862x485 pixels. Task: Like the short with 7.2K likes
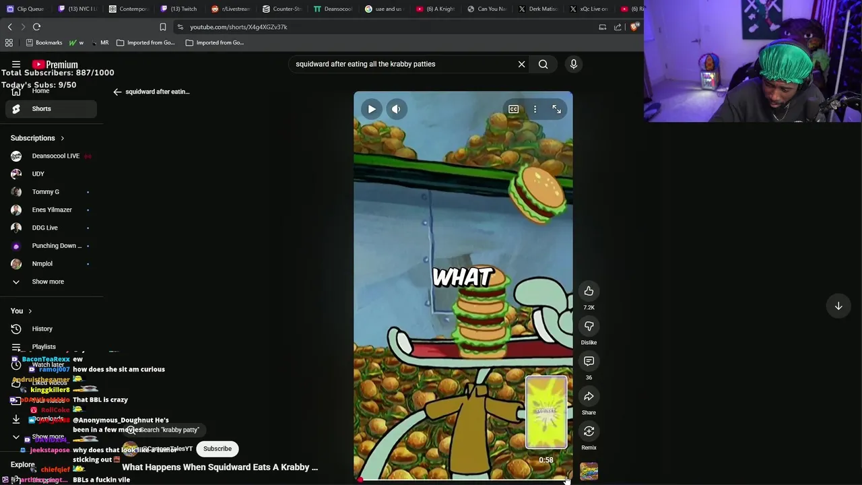(x=589, y=291)
